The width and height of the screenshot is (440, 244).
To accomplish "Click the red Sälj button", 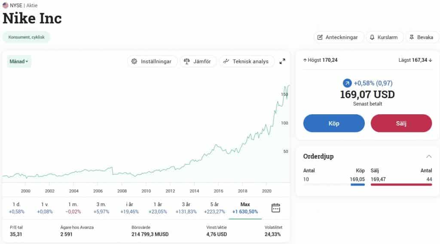I will (x=401, y=123).
